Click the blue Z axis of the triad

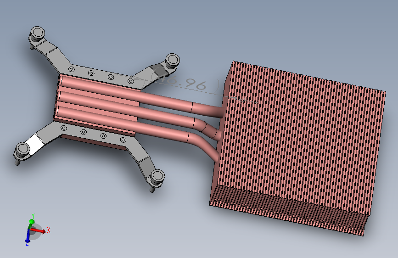click(28, 236)
